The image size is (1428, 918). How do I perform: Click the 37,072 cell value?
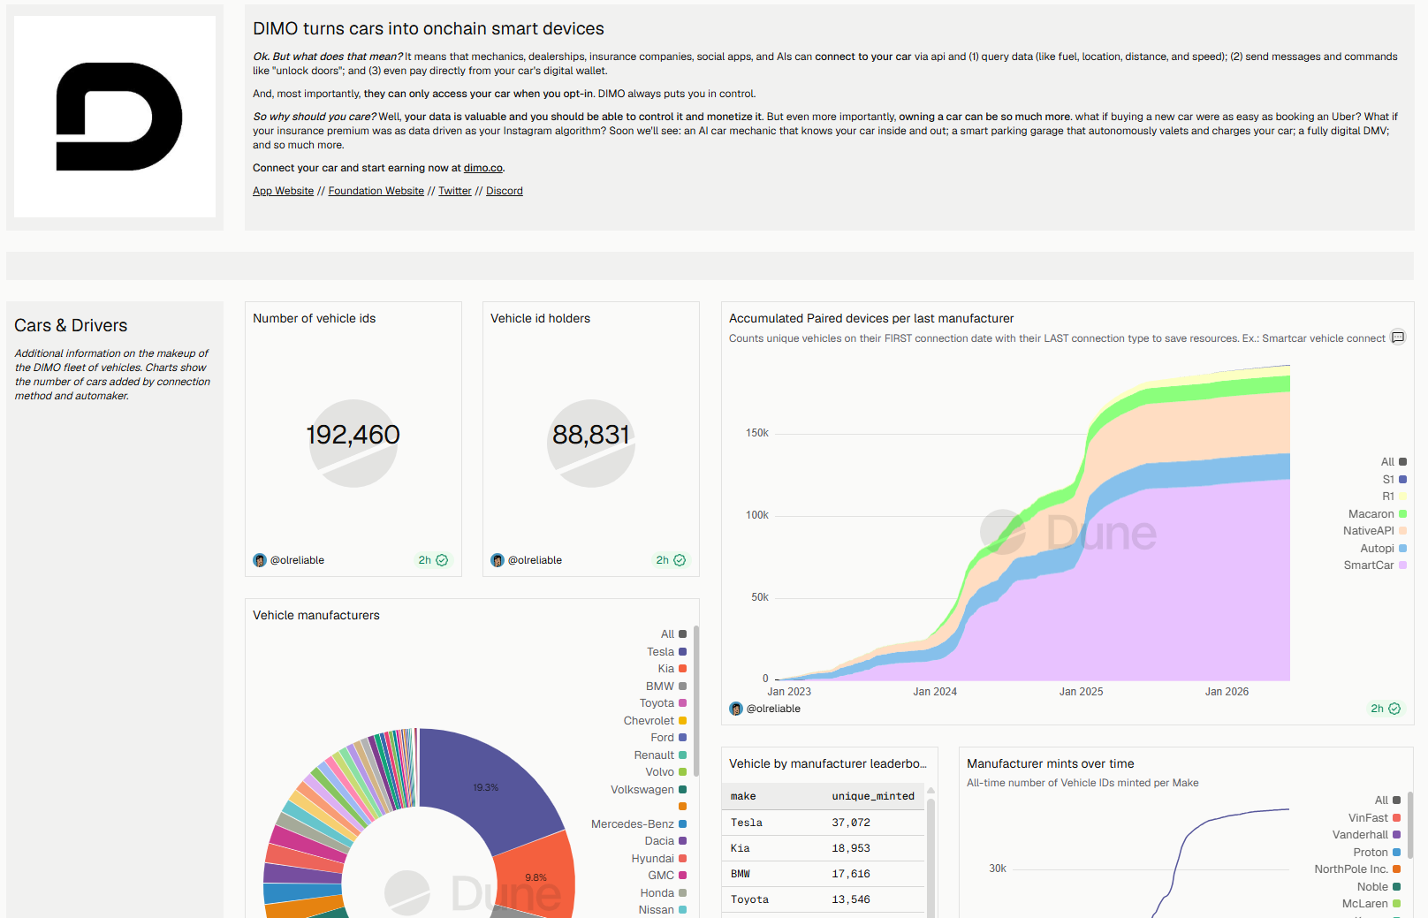tap(851, 823)
